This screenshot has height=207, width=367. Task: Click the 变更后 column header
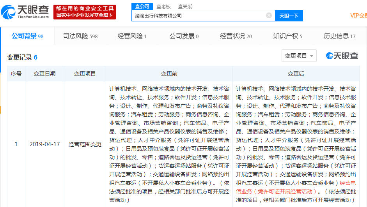296,74
